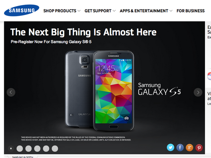This screenshot has width=211, height=158.
Task: Expand the Apps & Entertainment dropdown chevron
Action: (171, 11)
